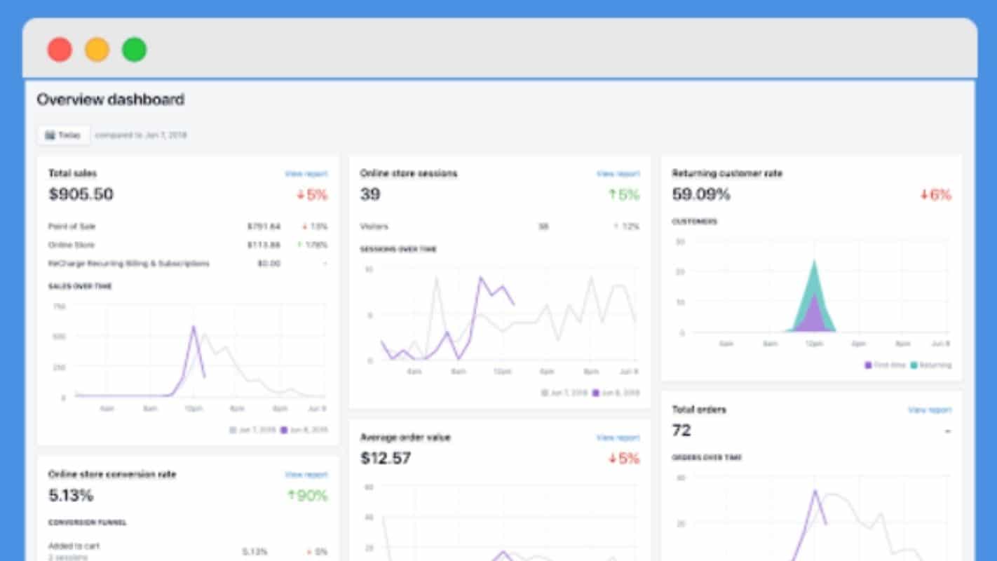Open View report in Total sales card

[306, 173]
